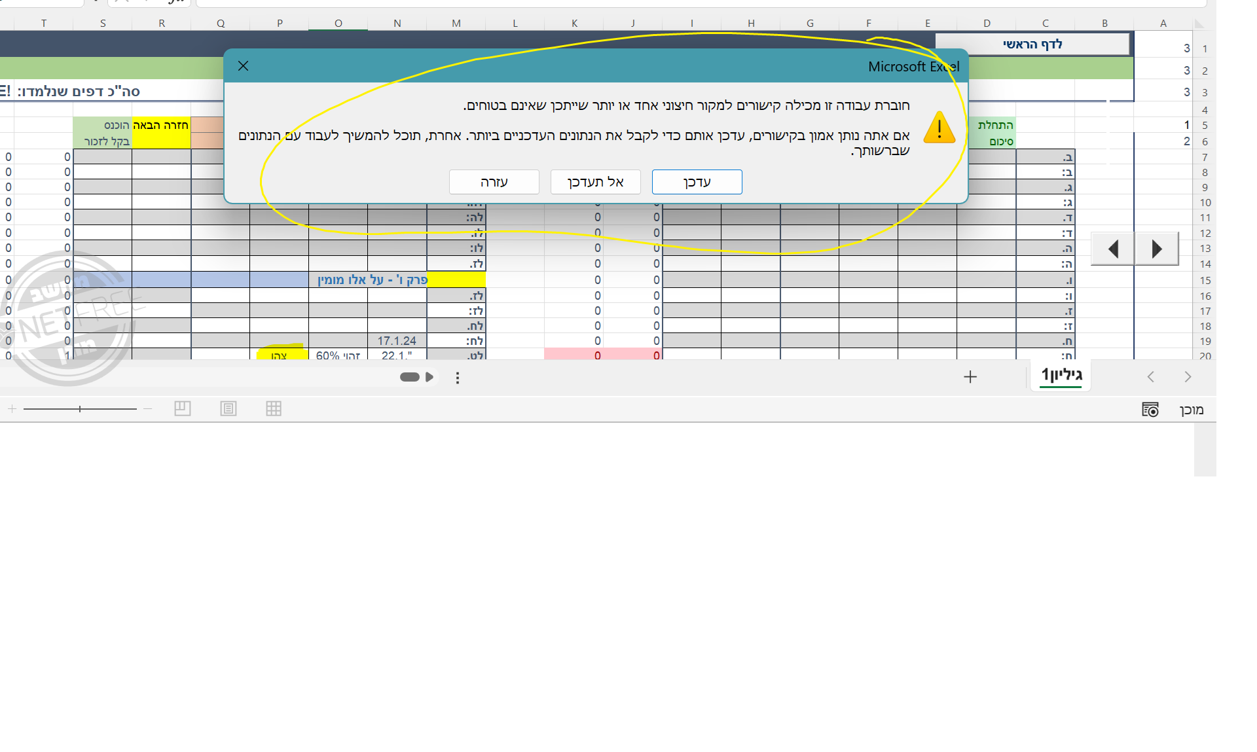Click the עזרה (Help) button in dialog
This screenshot has width=1257, height=752.
[494, 182]
